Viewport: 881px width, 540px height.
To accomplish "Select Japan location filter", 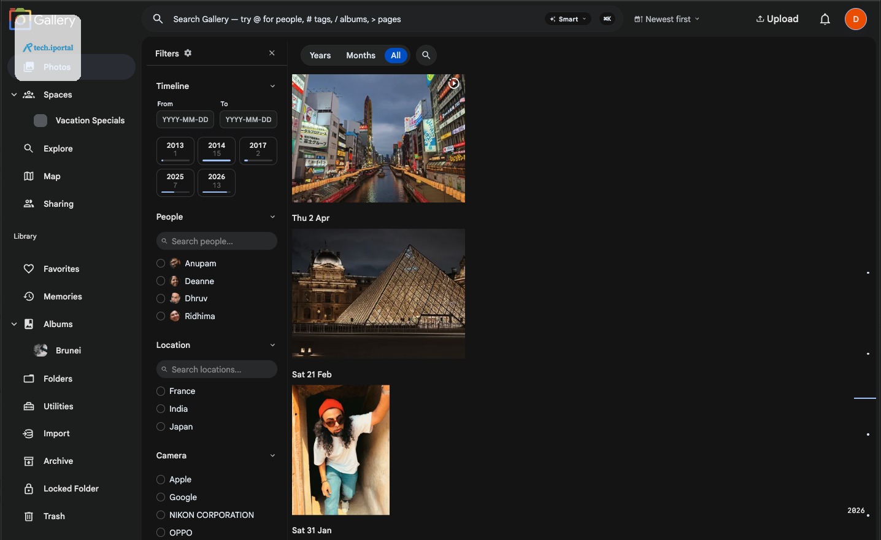I will tap(161, 426).
